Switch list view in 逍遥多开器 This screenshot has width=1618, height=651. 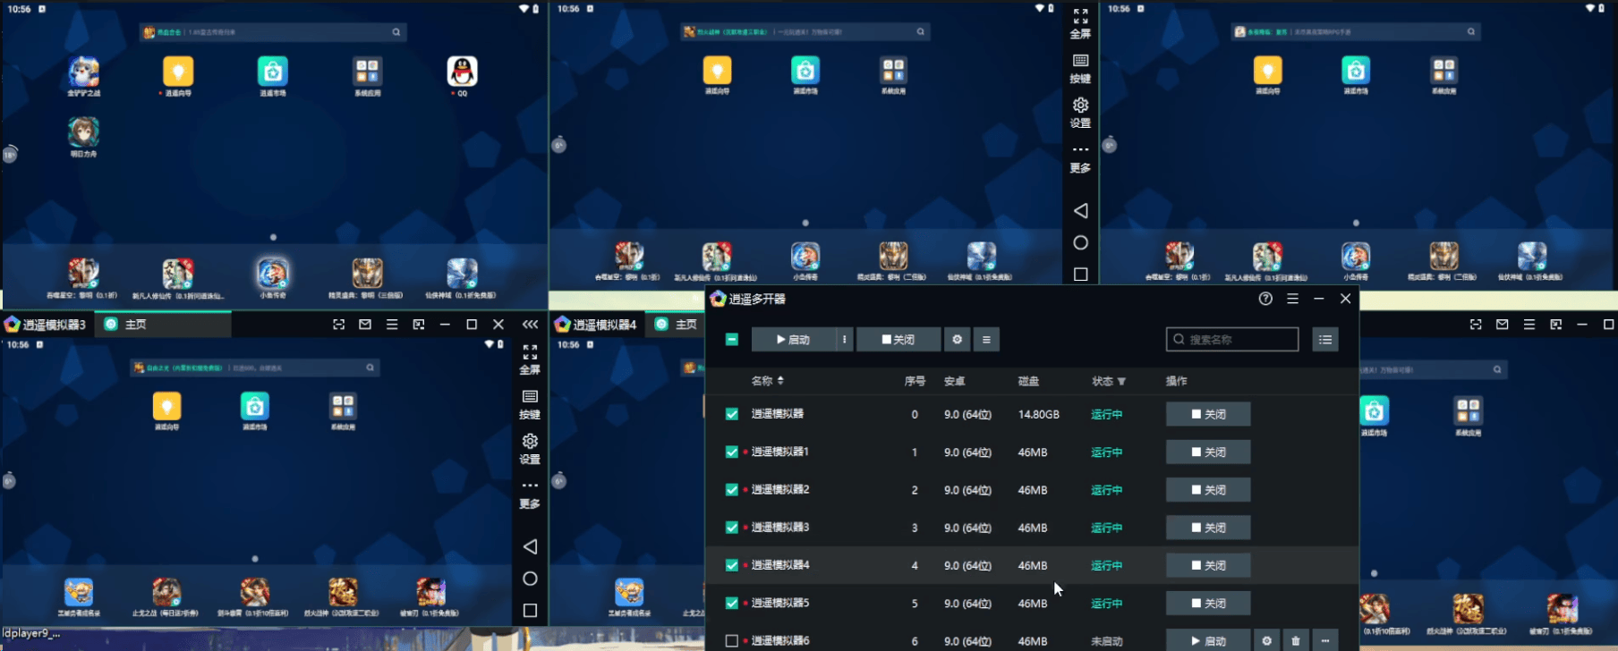point(1325,340)
